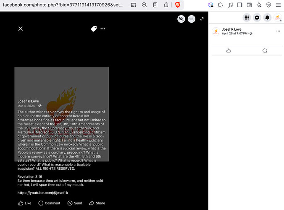The height and width of the screenshot is (210, 284).
Task: Click the sidebar comment bubble icon
Action: tap(265, 51)
